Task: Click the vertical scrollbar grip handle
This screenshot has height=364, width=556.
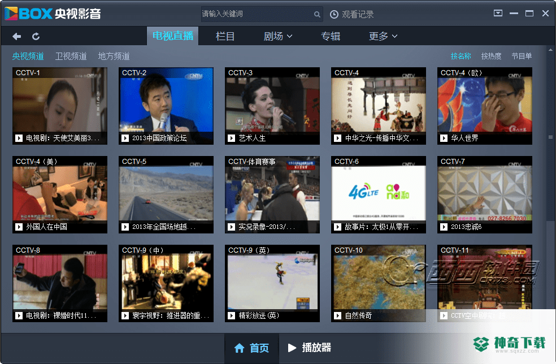Action: 551,137
